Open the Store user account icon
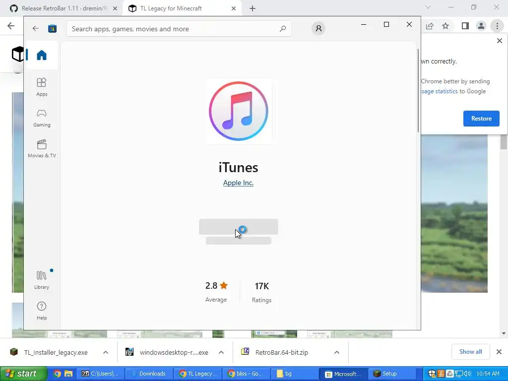 [x=318, y=28]
